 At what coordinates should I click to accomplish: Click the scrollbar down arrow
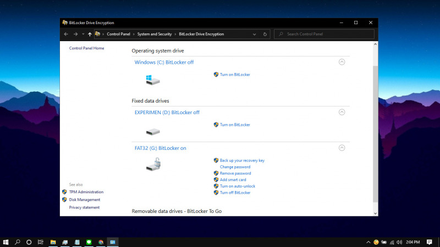(375, 214)
